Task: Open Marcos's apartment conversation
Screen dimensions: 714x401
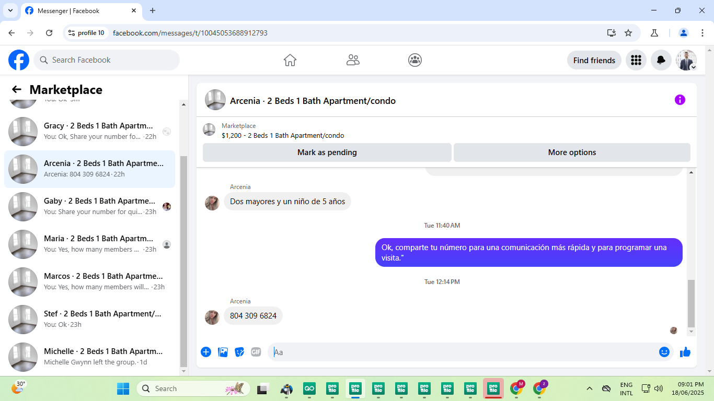Action: [x=89, y=282]
